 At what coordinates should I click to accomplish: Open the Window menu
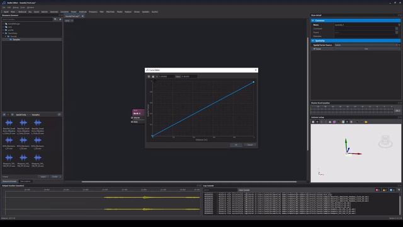point(30,8)
